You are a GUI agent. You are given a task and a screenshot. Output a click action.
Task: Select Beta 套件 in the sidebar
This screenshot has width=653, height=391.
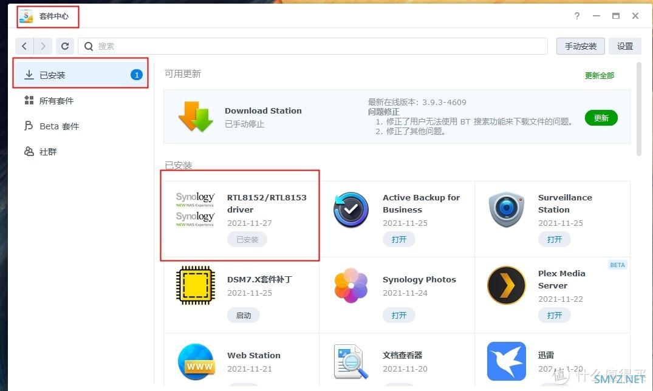coord(80,126)
